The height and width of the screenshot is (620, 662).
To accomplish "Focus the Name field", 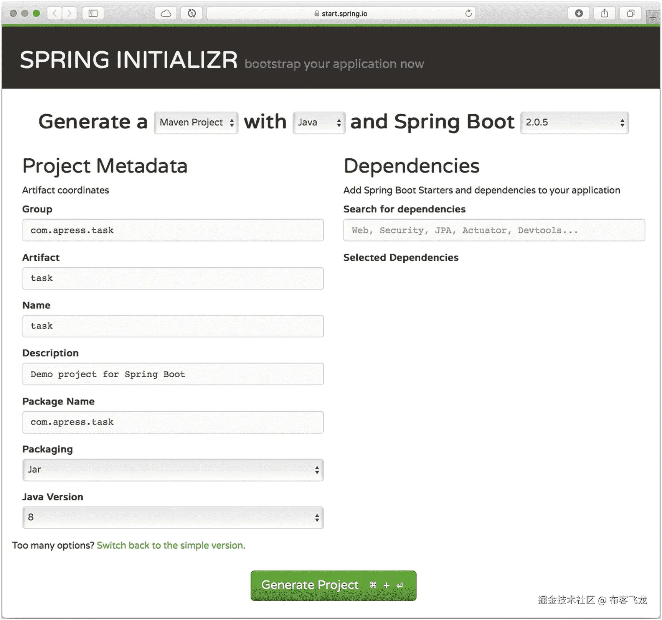I will [x=173, y=326].
